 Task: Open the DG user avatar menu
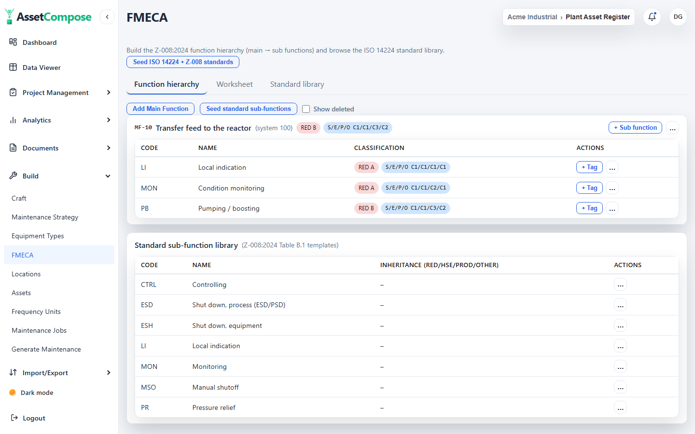pos(678,17)
